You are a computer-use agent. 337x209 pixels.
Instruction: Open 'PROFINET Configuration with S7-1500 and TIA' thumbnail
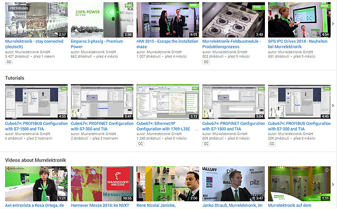click(234, 102)
